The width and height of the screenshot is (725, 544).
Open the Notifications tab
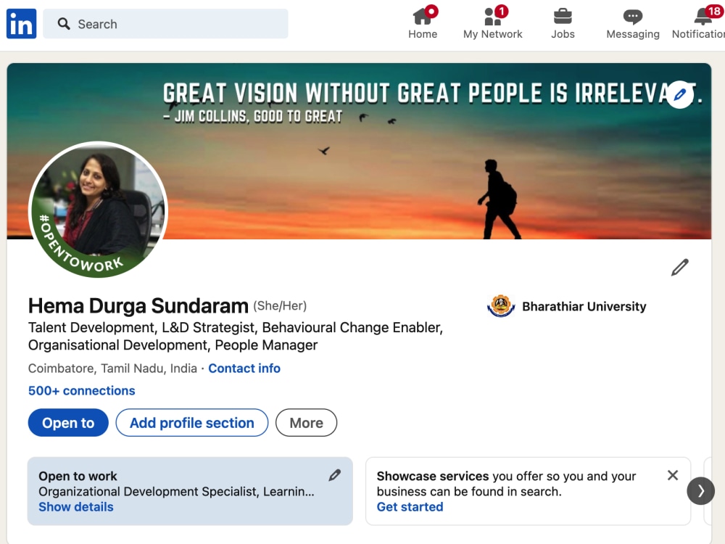point(699,24)
